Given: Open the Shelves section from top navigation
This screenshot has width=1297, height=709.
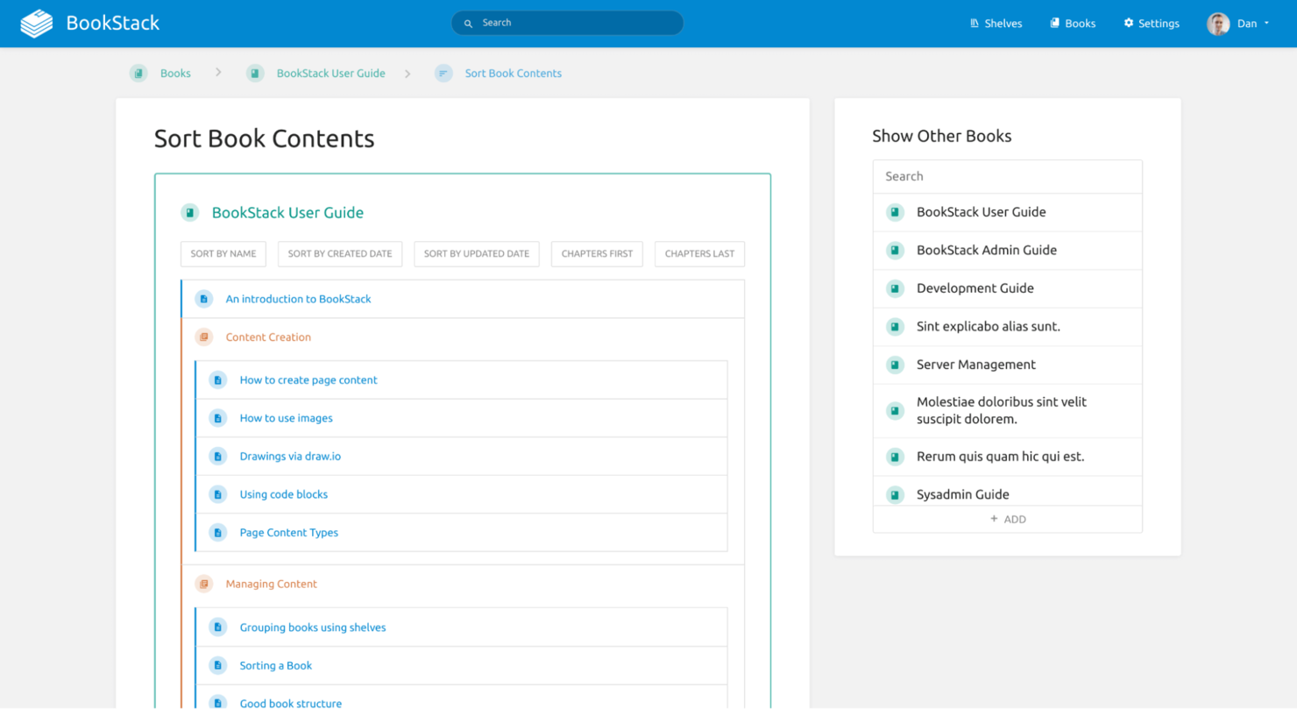Looking at the screenshot, I should 996,23.
